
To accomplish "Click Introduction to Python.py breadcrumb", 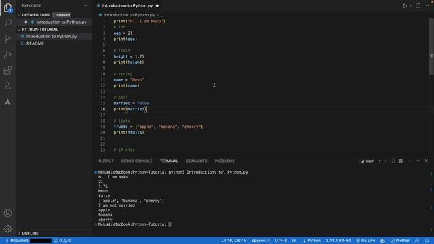I will (130, 15).
